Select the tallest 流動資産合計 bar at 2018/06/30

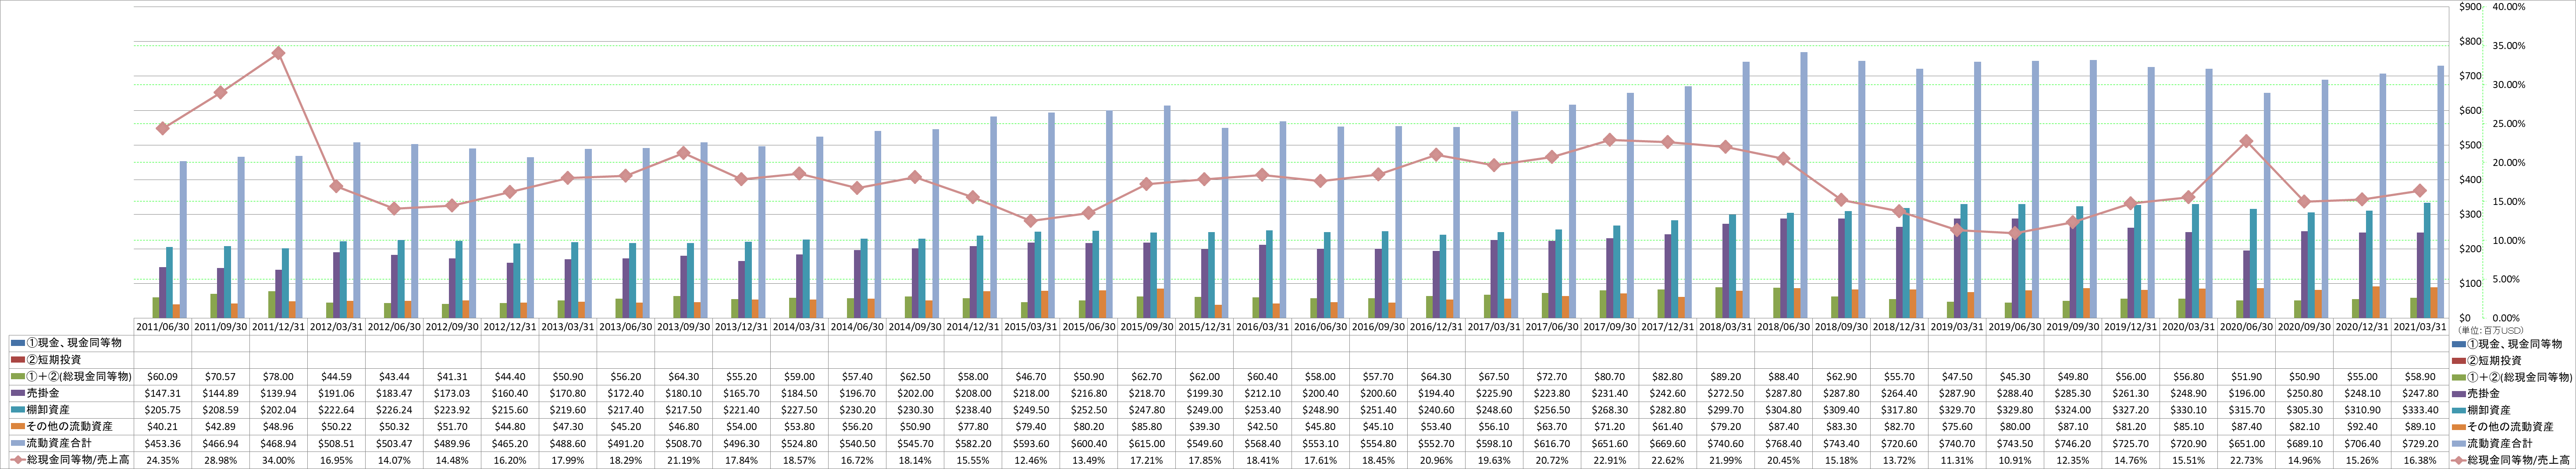[1803, 186]
